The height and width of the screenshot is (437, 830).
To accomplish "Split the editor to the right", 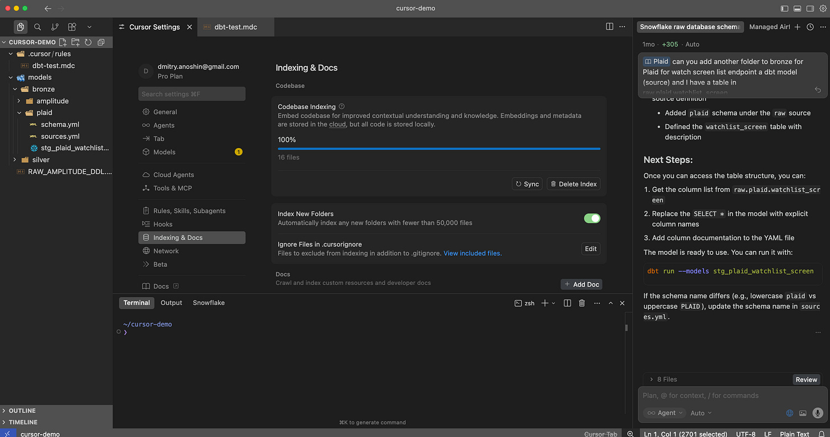I will click(x=609, y=27).
